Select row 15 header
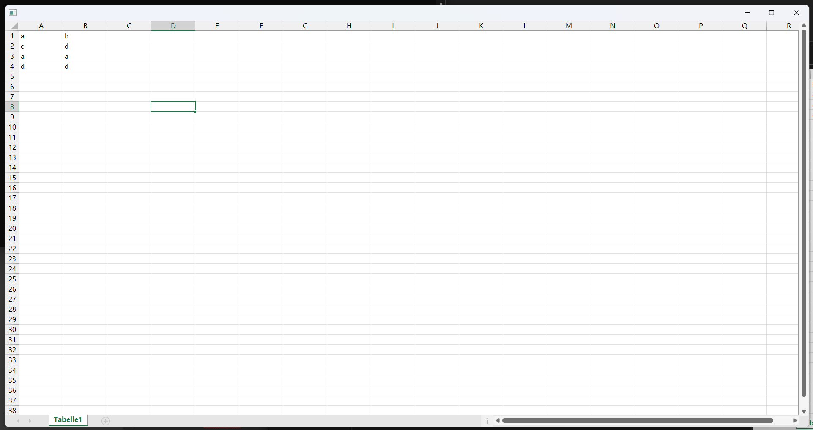Image resolution: width=813 pixels, height=430 pixels. click(x=12, y=178)
